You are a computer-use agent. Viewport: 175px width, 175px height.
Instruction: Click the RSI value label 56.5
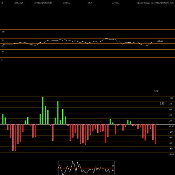tap(160, 41)
